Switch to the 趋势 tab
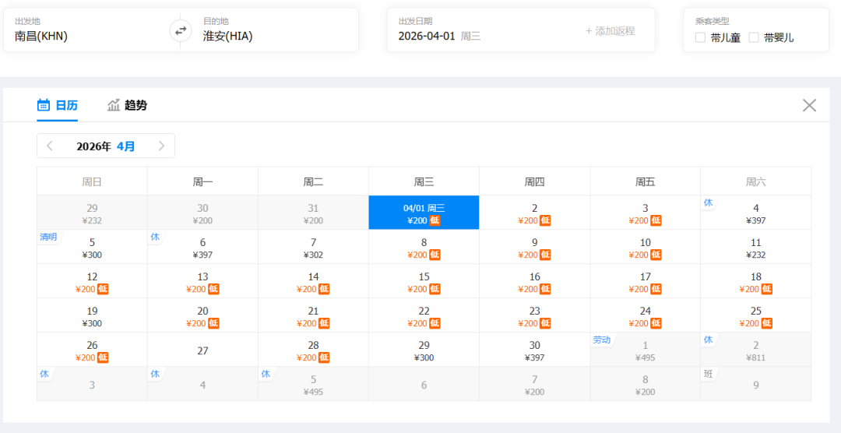841x433 pixels. tap(135, 105)
